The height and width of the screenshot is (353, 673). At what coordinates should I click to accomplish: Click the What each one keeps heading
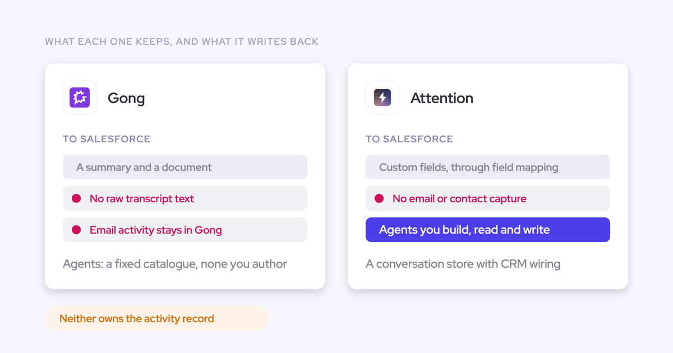tap(182, 41)
